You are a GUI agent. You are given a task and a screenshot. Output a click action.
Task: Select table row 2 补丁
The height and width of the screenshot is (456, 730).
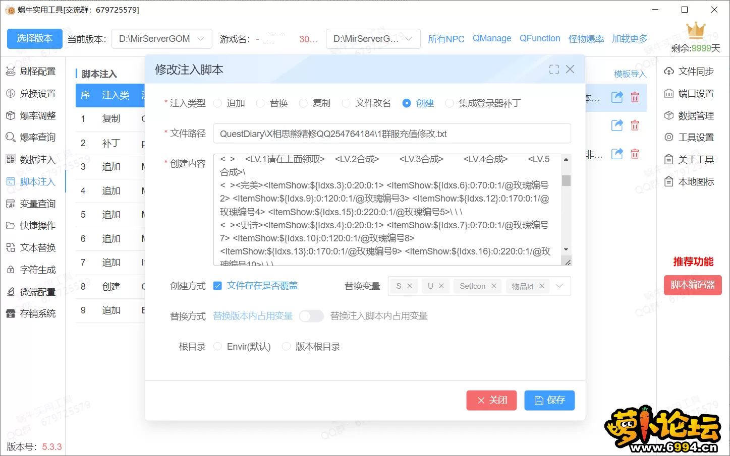click(110, 143)
